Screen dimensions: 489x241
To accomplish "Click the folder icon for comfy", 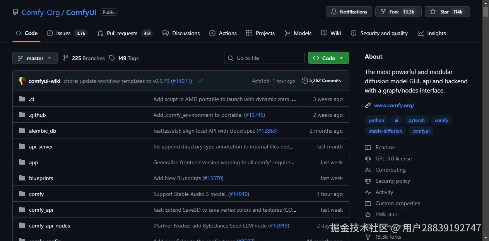I will (x=22, y=194).
